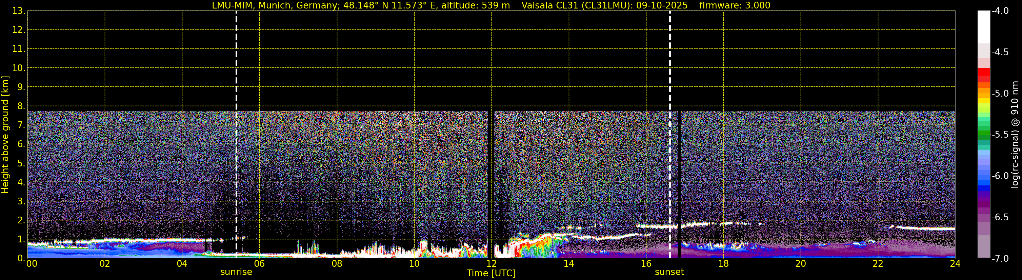1022x280 pixels.
Task: Select the log(rc-signal) @ 910 nm label
Action: pos(1015,135)
